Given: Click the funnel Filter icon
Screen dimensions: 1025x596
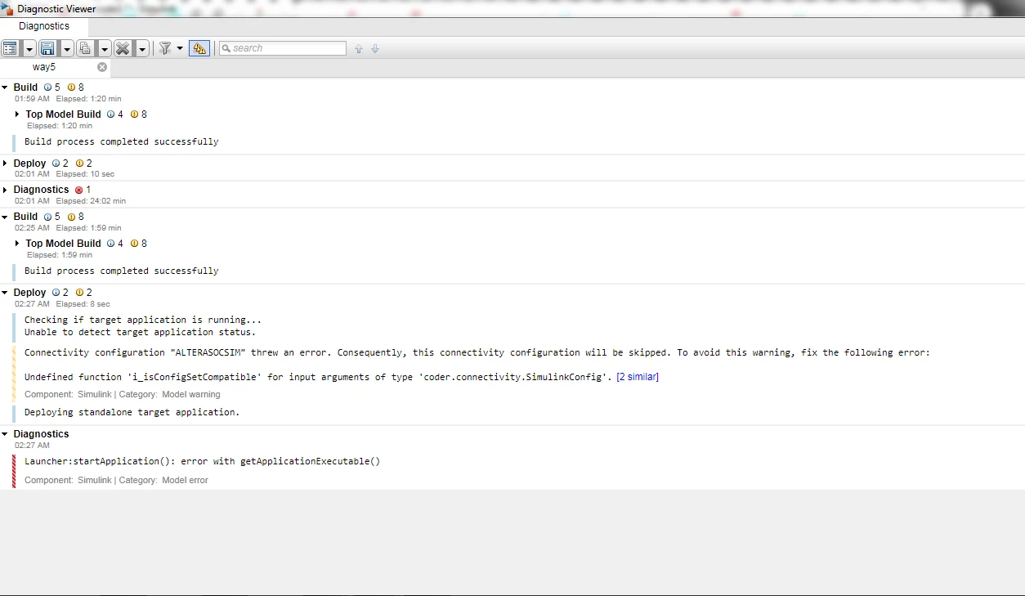Looking at the screenshot, I should tap(164, 48).
